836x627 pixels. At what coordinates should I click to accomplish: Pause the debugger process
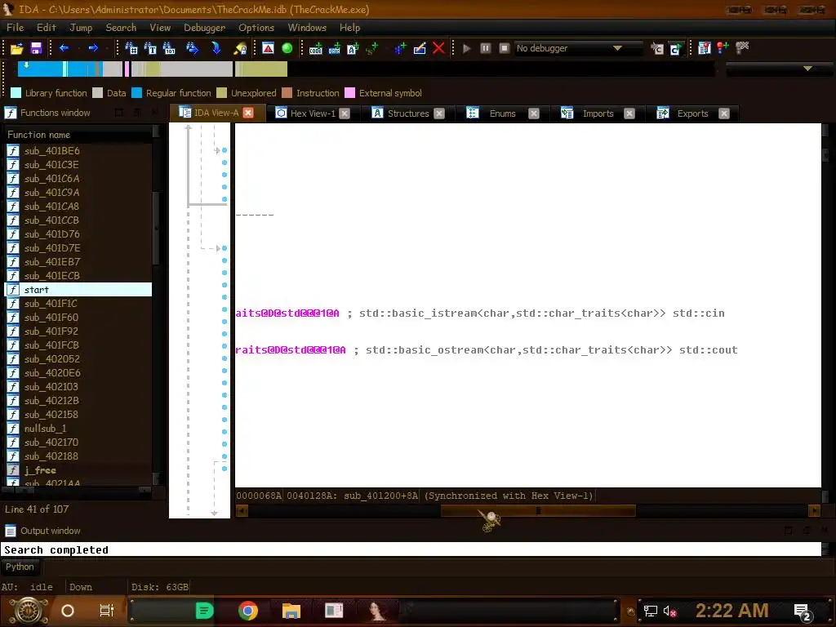tap(485, 48)
